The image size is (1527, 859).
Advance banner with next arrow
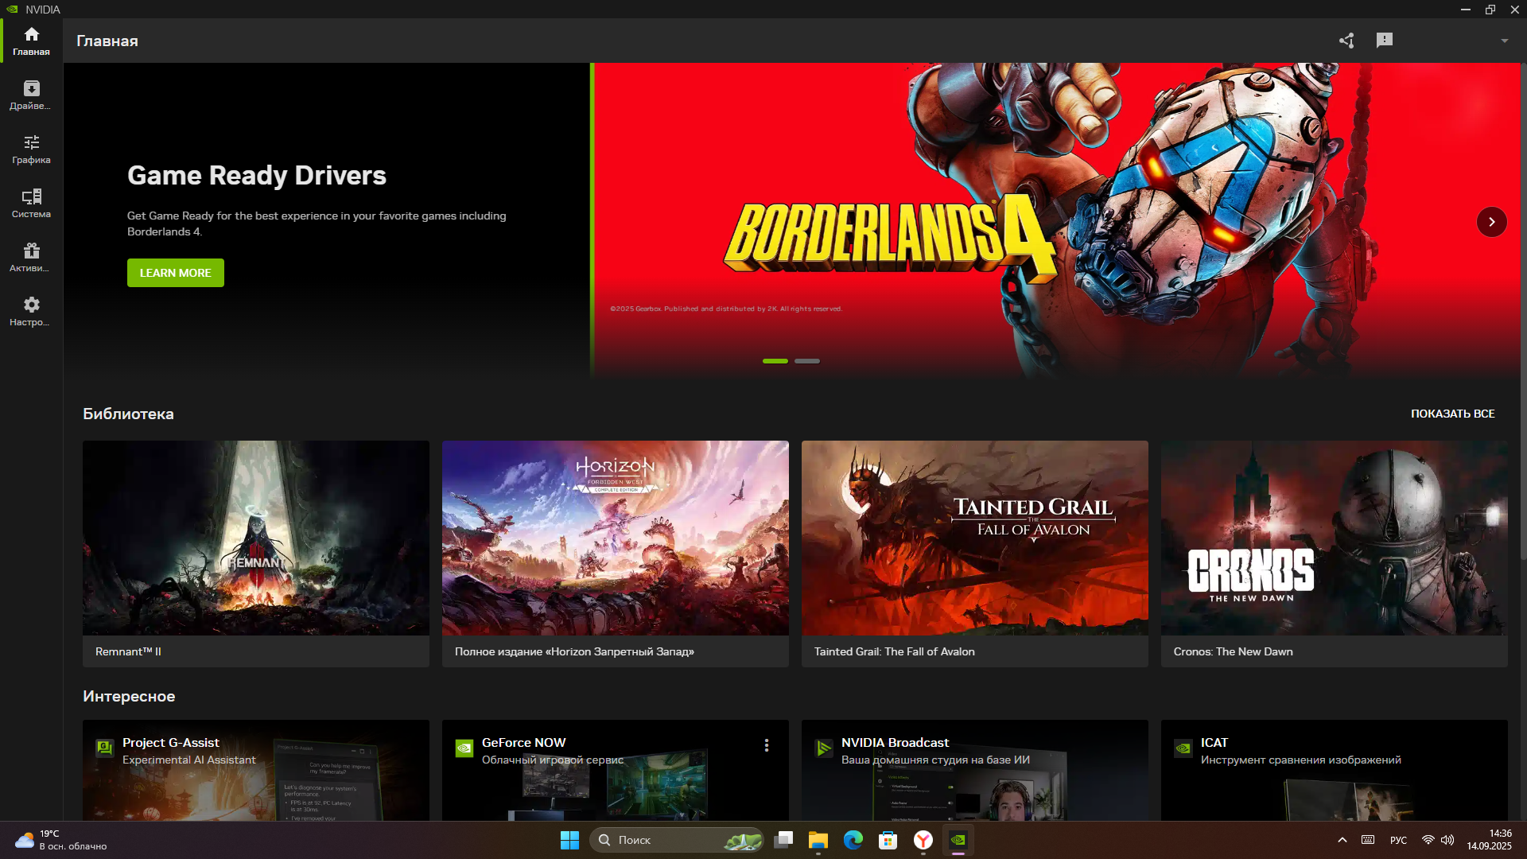click(x=1491, y=222)
